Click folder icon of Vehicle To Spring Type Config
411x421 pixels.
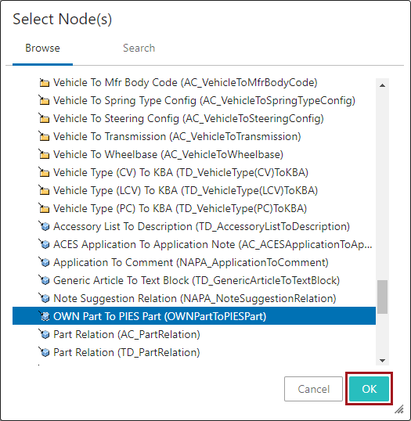(45, 101)
